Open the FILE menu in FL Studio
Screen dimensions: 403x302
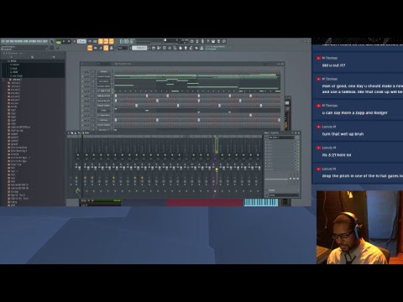pyautogui.click(x=3, y=41)
